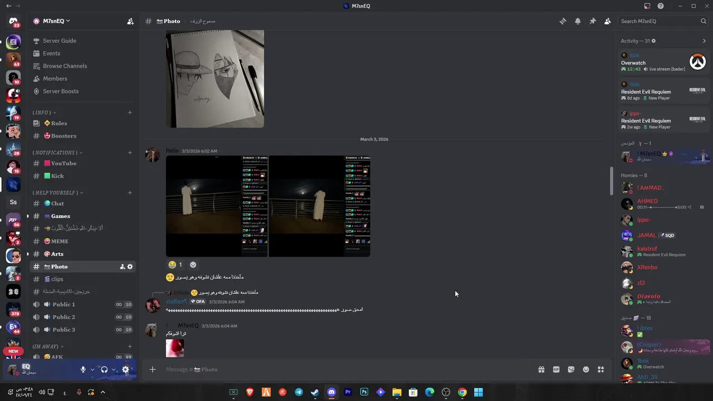Open Relin's second night photo
The image size is (713, 401).
(320, 206)
